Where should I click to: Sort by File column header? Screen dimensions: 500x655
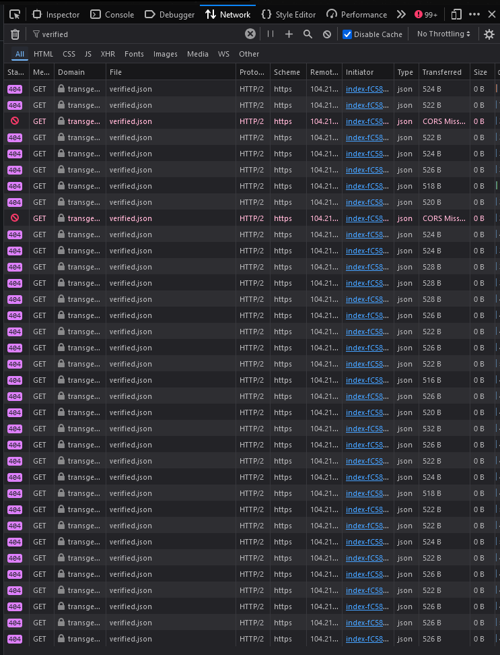171,72
